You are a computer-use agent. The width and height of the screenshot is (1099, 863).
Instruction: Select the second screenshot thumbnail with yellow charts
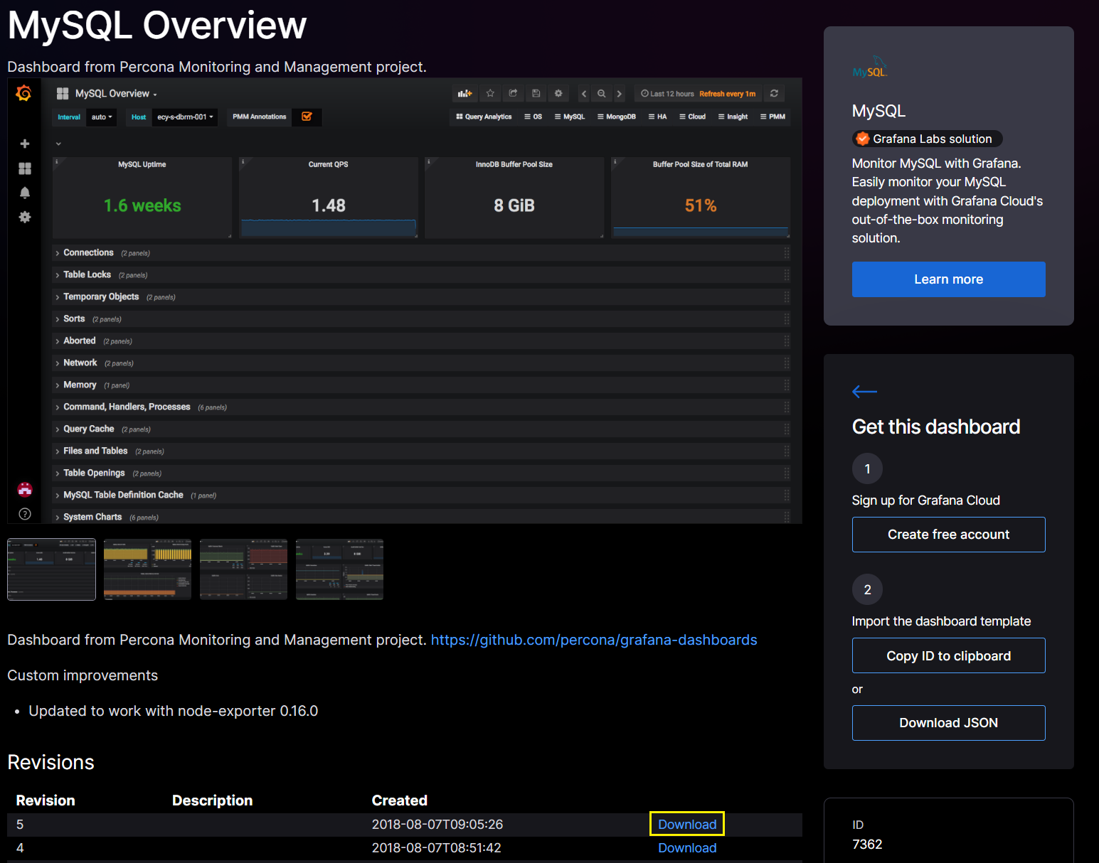(x=147, y=569)
